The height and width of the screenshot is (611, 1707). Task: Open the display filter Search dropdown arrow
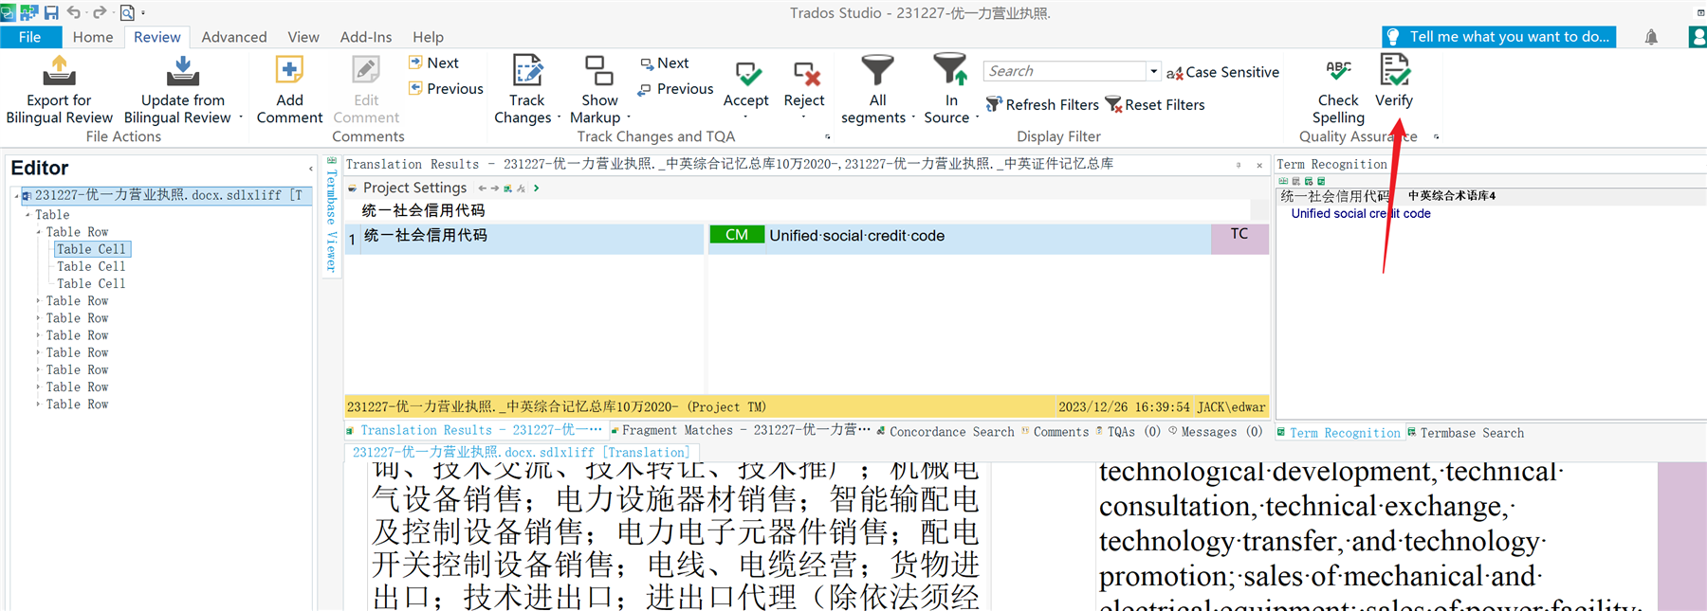pyautogui.click(x=1153, y=71)
